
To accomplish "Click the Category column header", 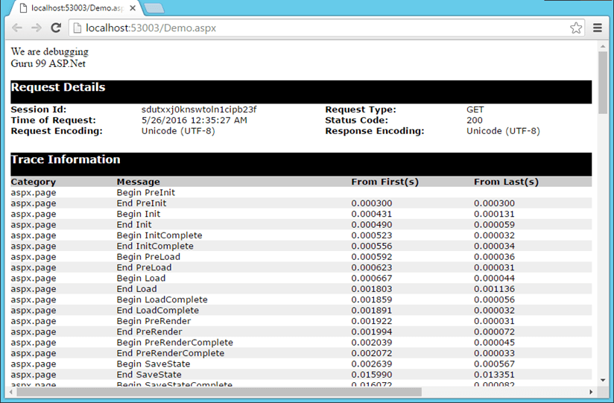I will click(34, 182).
